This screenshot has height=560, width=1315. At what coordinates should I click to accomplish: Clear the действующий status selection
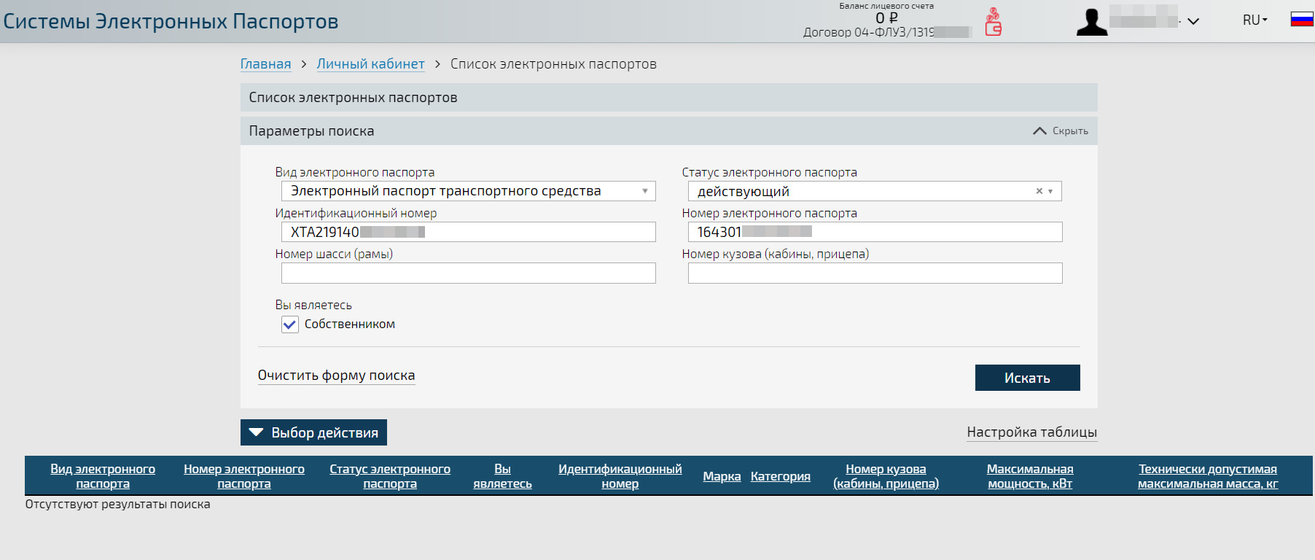1039,191
